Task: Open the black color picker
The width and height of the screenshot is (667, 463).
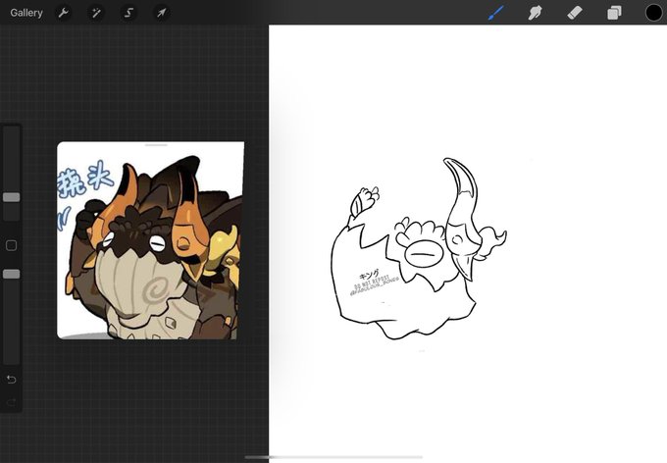Action: 654,13
